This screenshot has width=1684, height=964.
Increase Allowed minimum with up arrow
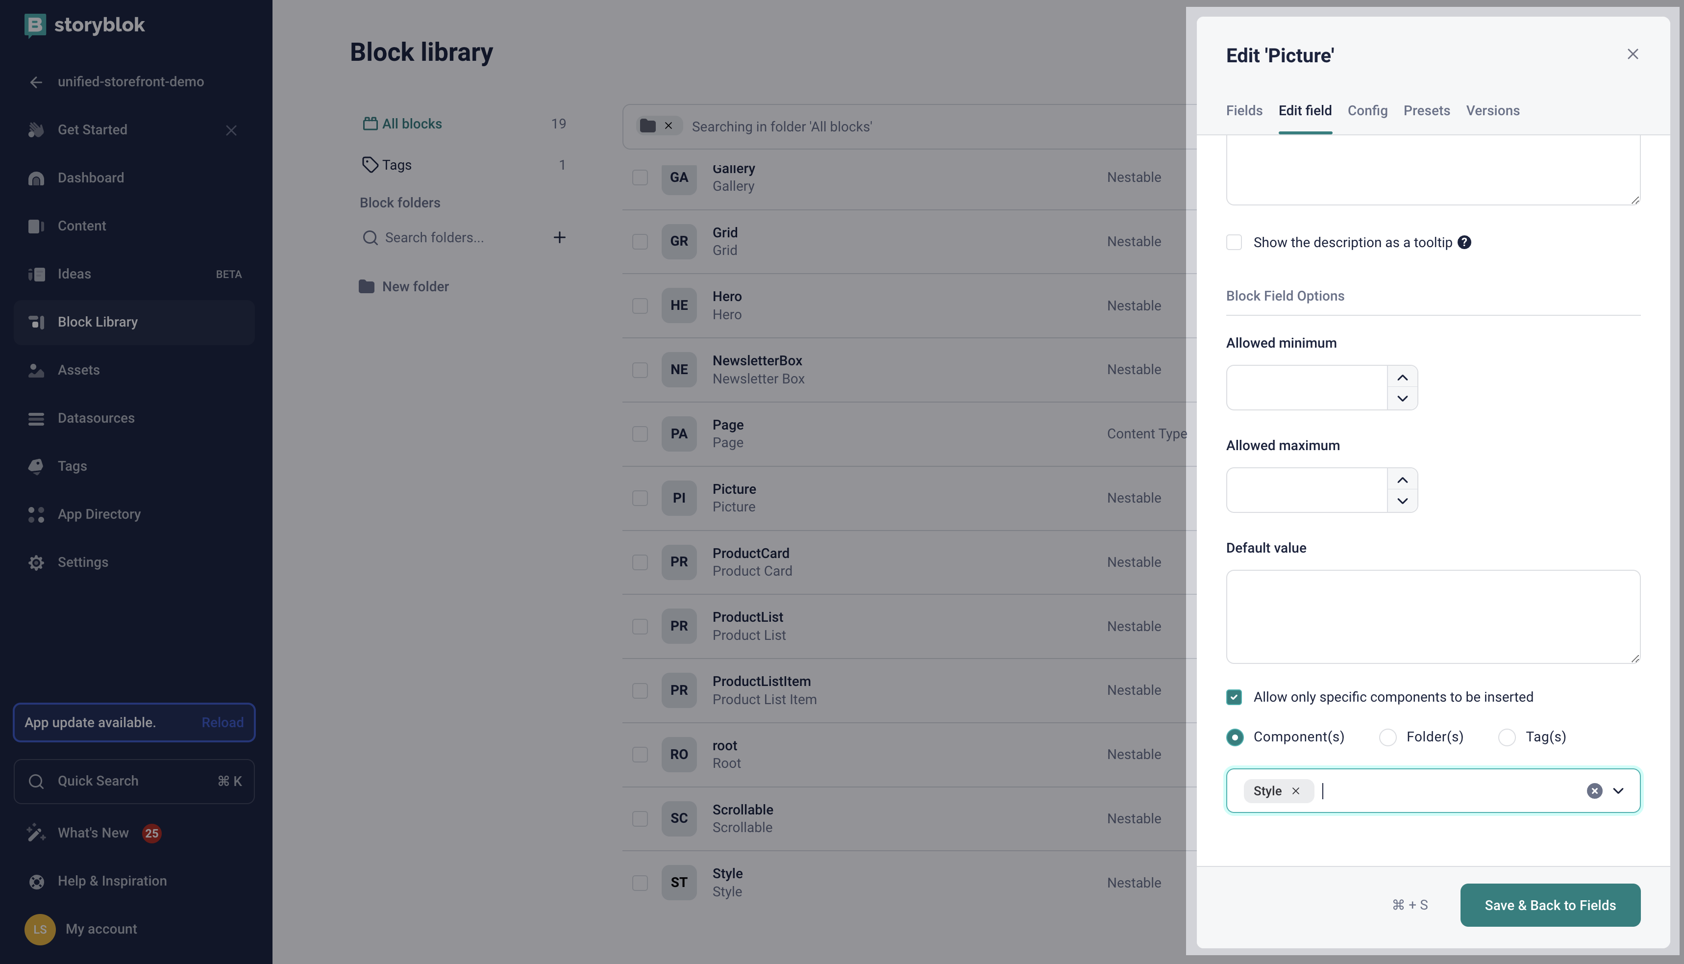(1402, 378)
